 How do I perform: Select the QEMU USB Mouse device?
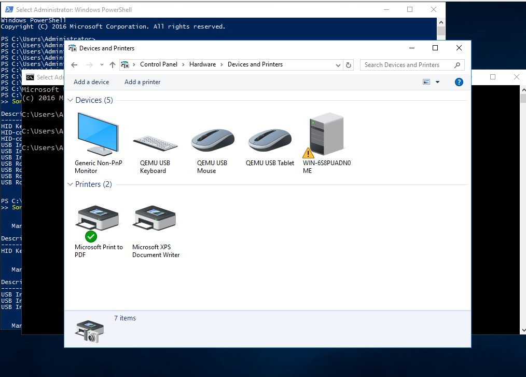212,140
